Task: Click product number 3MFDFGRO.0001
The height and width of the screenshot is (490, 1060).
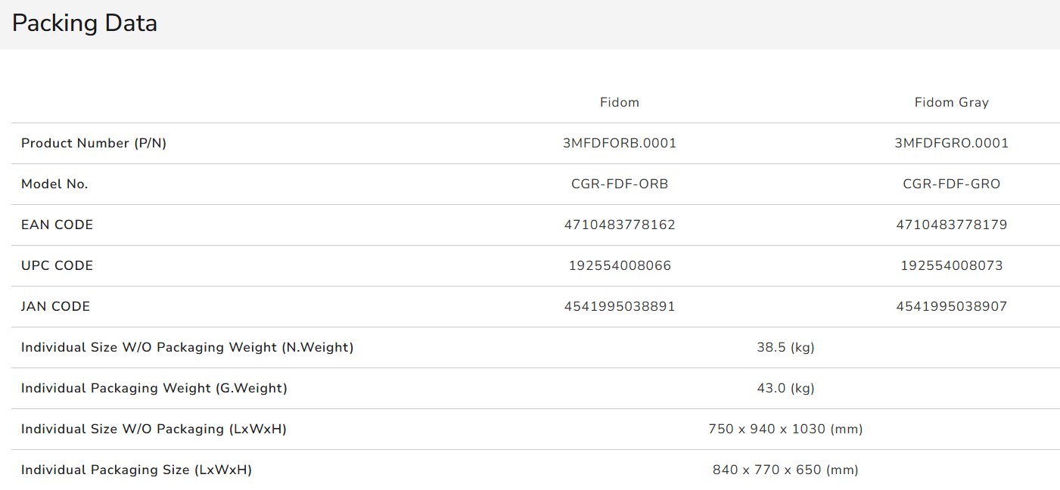Action: pos(951,143)
